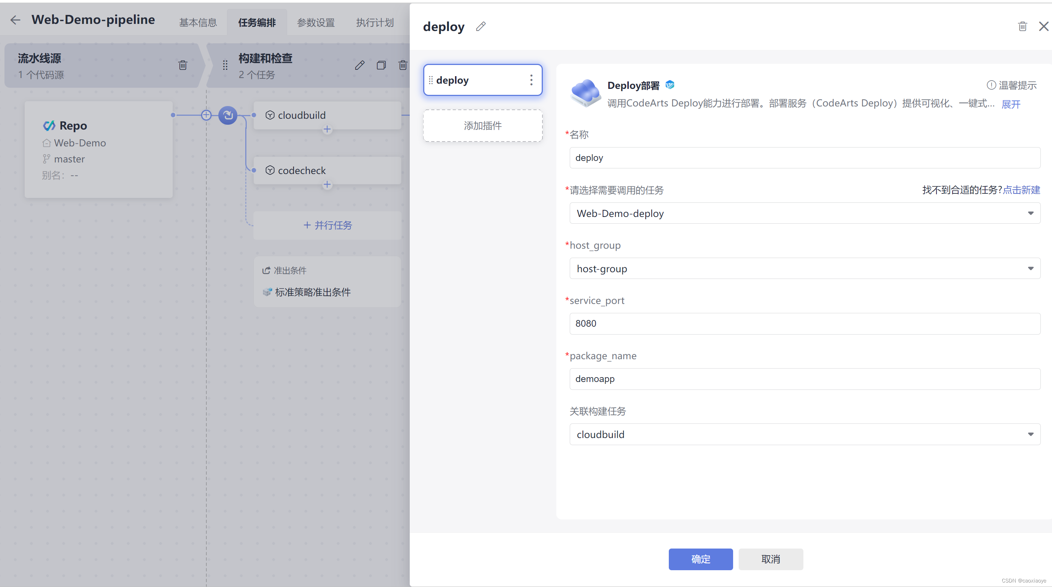Delete the 流水线源 stage trash icon

coord(182,65)
